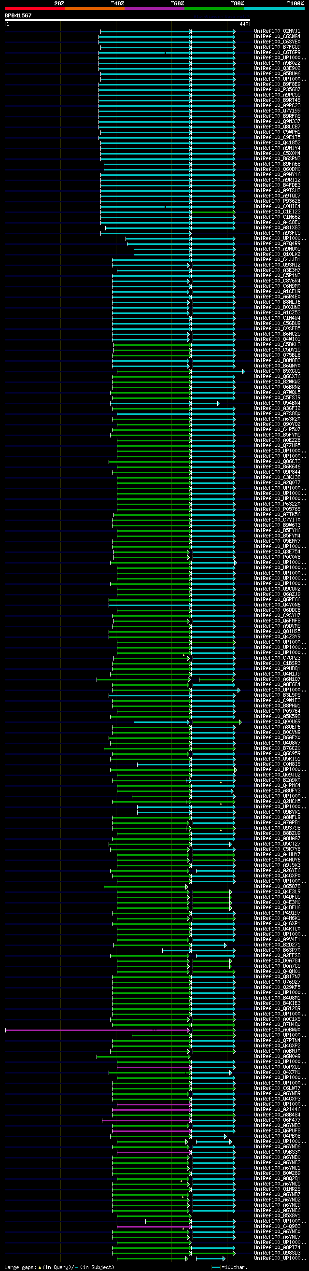The image size is (309, 1271).
Task: Open hit UniRef100_Q2HVJ1
Action: click(x=277, y=31)
